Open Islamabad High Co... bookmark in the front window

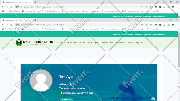31,29
